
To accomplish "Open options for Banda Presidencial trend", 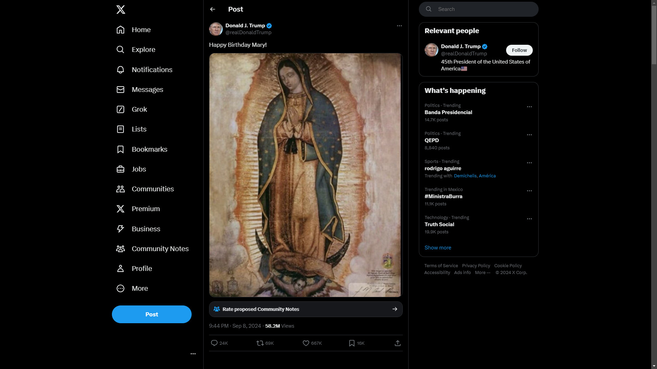I will [529, 107].
